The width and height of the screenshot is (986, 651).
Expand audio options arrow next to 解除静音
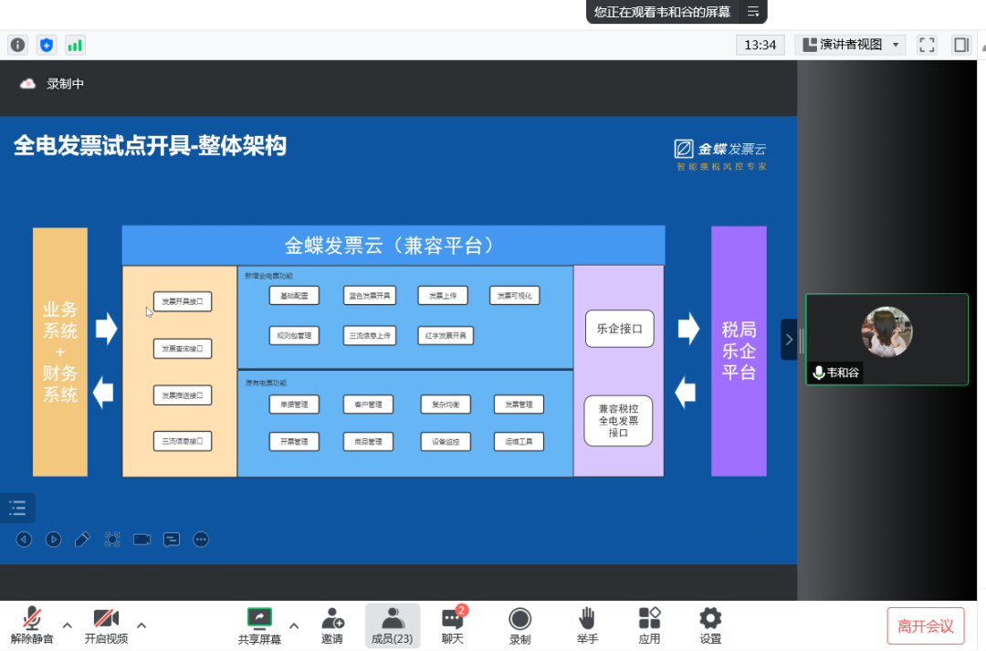(68, 625)
